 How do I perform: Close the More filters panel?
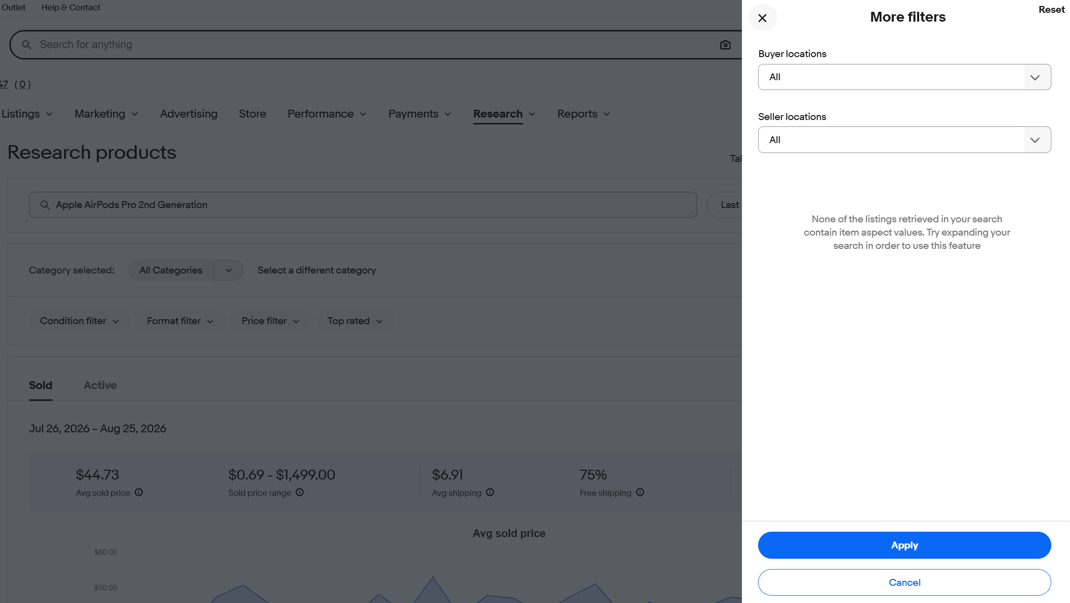[763, 18]
